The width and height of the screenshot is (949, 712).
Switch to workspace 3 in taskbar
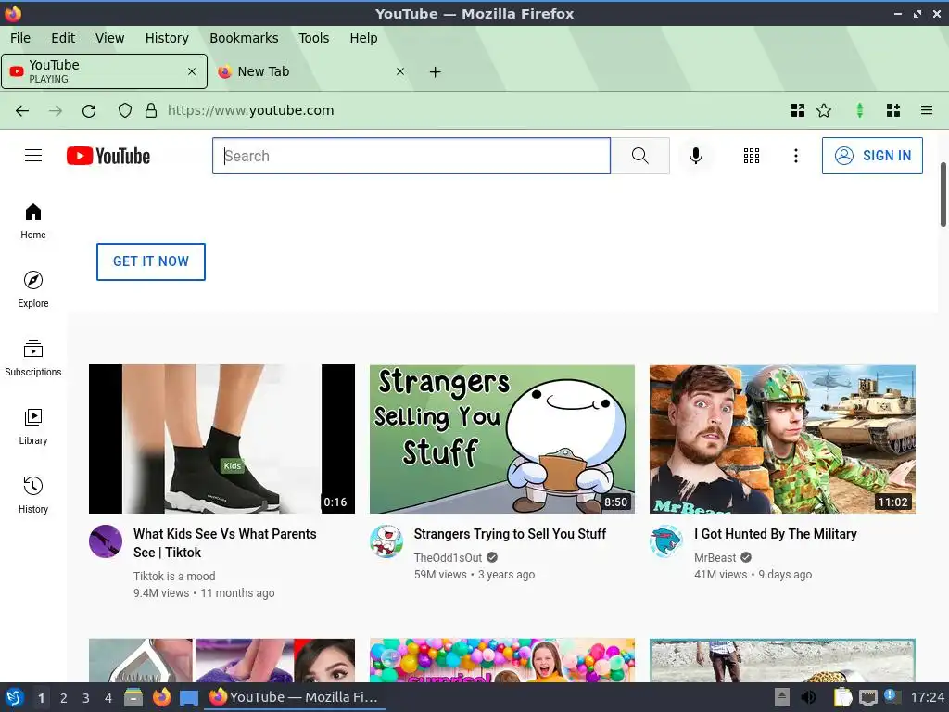tap(86, 698)
